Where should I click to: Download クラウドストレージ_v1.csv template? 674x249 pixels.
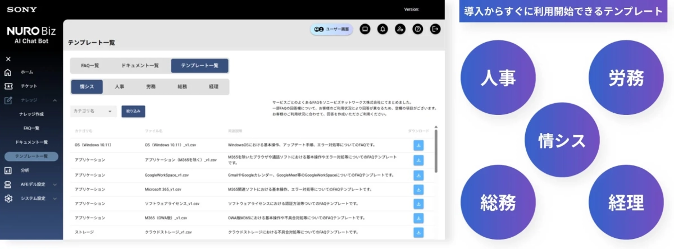418,232
